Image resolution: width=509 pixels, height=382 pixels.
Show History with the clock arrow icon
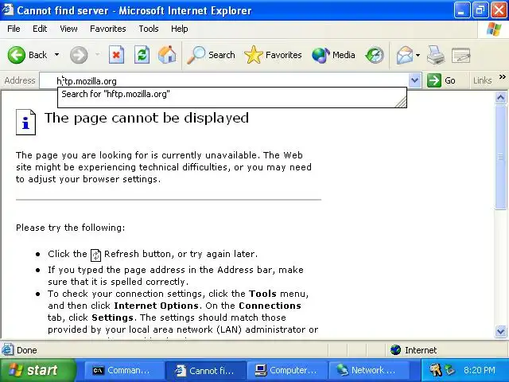(375, 55)
